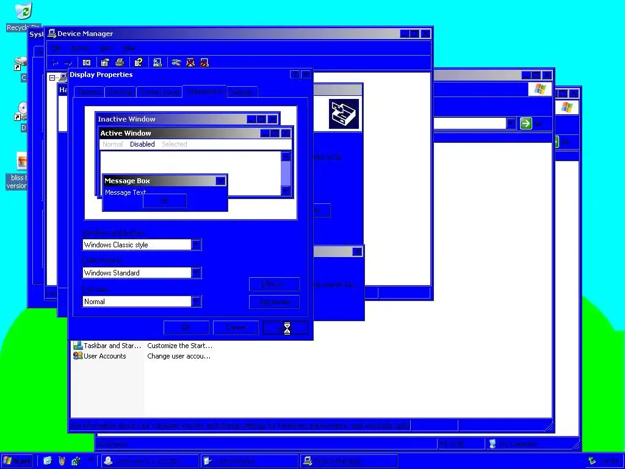This screenshot has height=469, width=625.
Task: Collapse the Device Manager root tree node
Action: 52,78
